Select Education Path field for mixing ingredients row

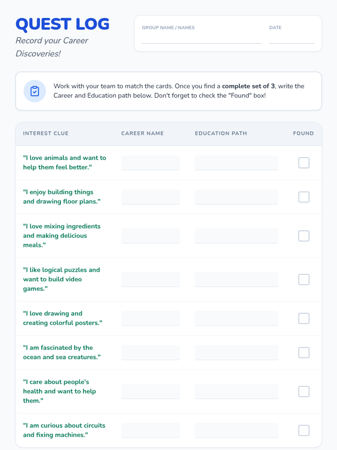pyautogui.click(x=236, y=236)
